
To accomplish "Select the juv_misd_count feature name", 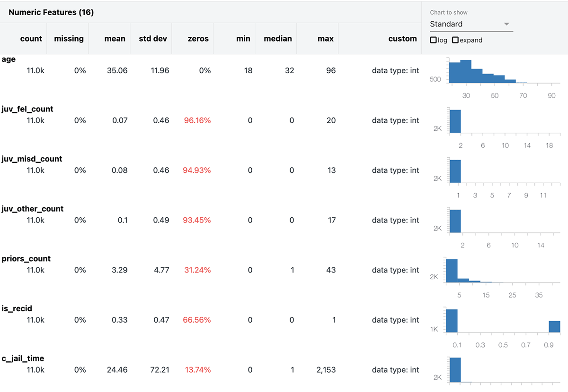I will click(x=32, y=159).
